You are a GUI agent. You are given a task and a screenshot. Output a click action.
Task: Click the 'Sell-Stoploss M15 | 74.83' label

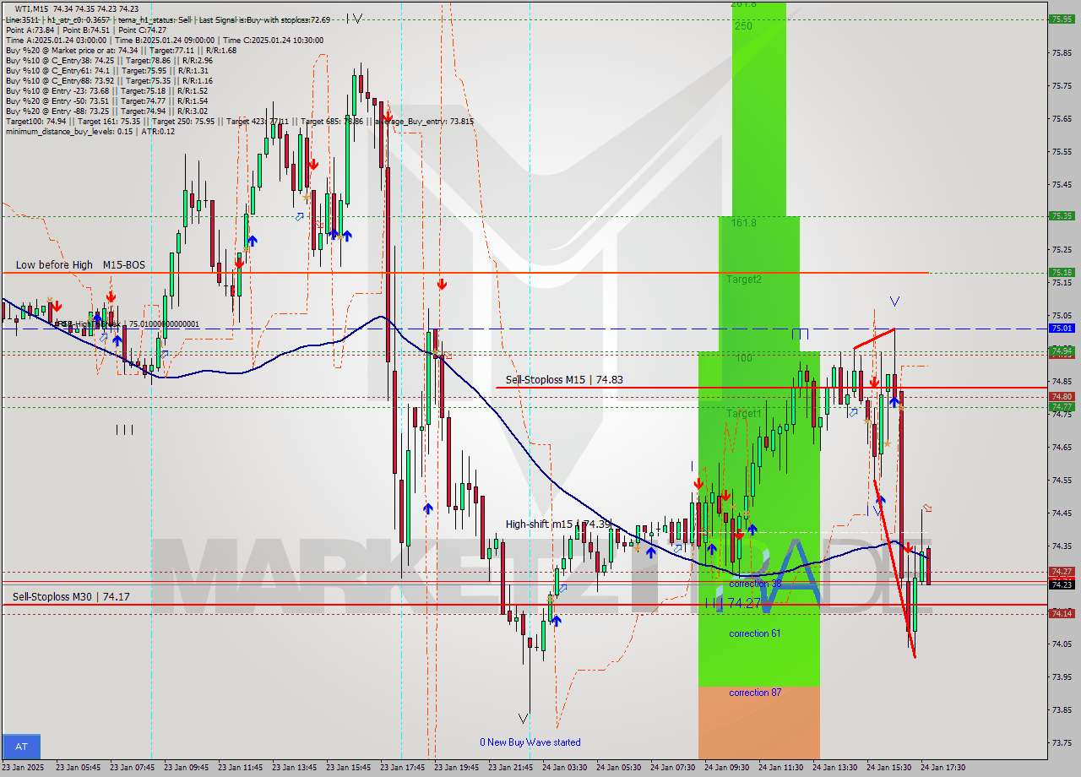(564, 380)
